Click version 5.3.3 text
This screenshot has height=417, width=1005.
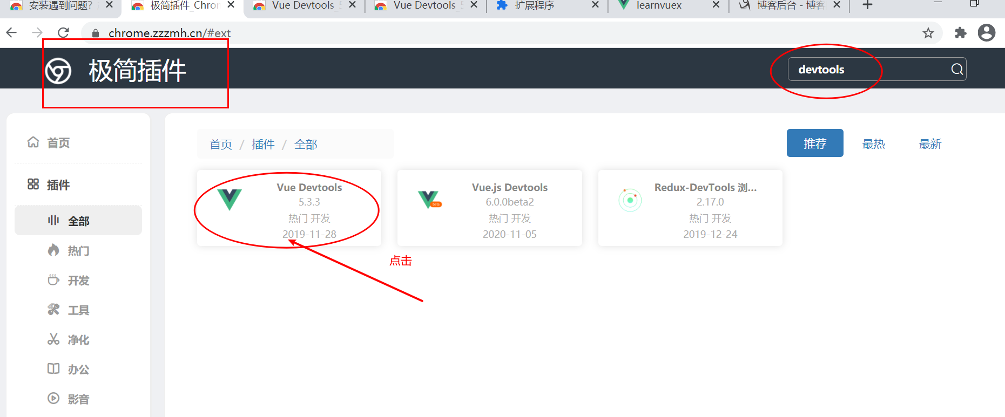coord(309,202)
